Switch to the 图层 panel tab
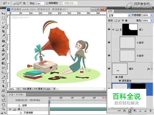Screen dimensions: 154x115 [110, 11]
